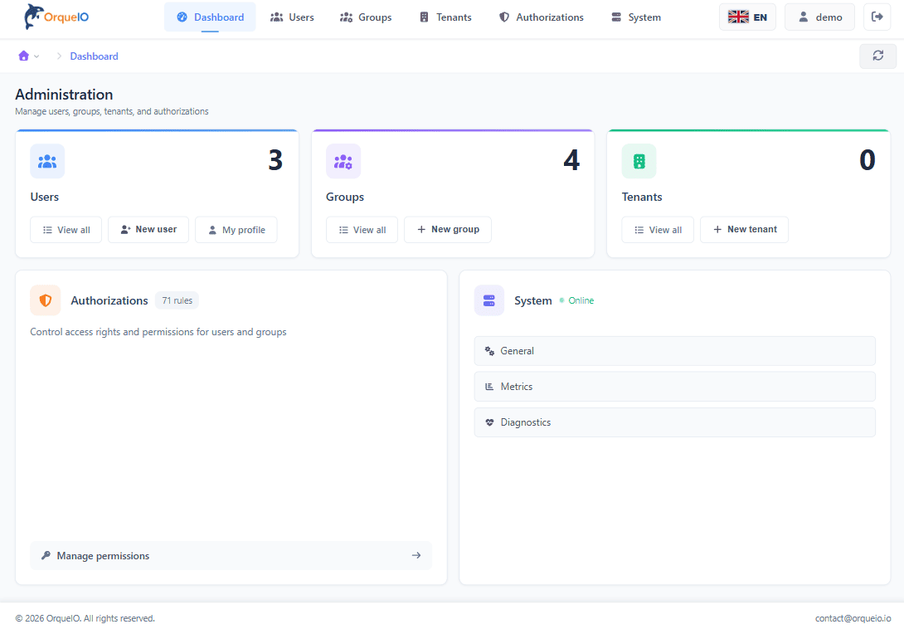Click View all in Users card
The height and width of the screenshot is (629, 904).
tap(66, 230)
